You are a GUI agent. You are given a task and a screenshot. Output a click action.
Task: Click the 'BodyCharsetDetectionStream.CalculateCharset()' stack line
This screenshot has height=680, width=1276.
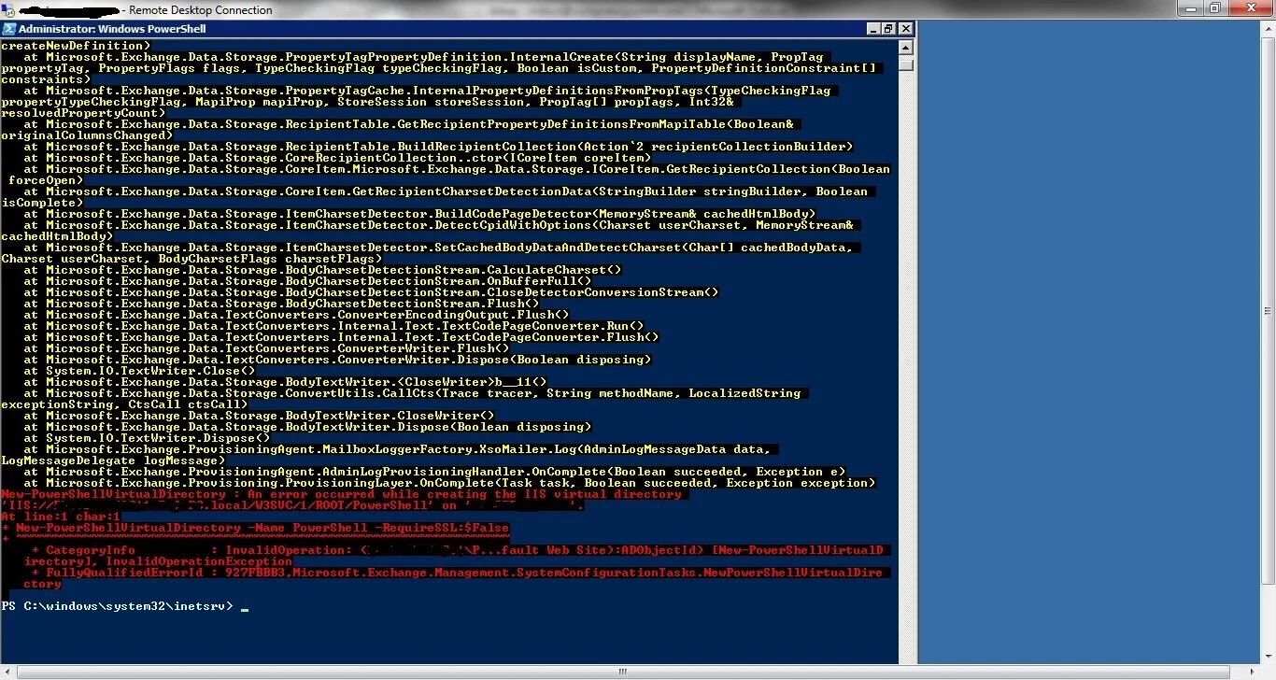click(x=322, y=270)
